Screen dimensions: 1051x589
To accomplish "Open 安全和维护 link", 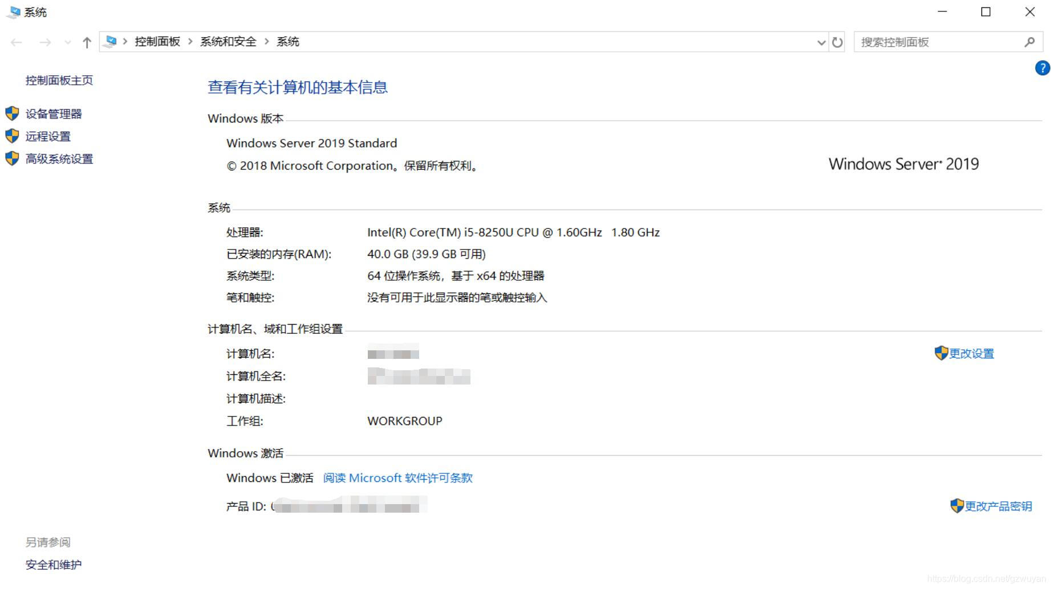I will (54, 565).
